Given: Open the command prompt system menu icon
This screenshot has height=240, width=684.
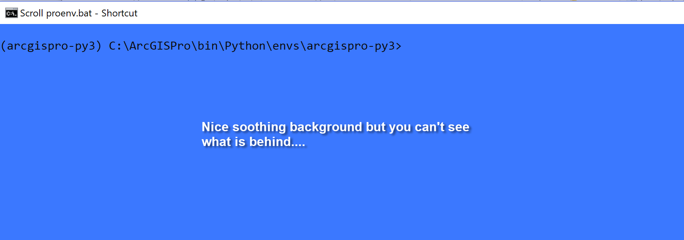Looking at the screenshot, I should tap(11, 13).
